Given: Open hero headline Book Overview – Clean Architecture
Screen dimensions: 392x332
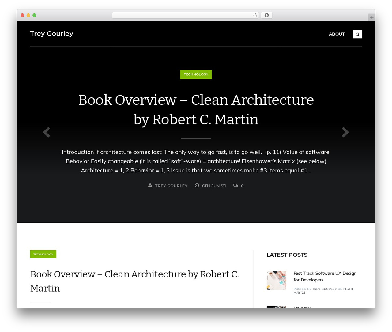Looking at the screenshot, I should [x=196, y=110].
